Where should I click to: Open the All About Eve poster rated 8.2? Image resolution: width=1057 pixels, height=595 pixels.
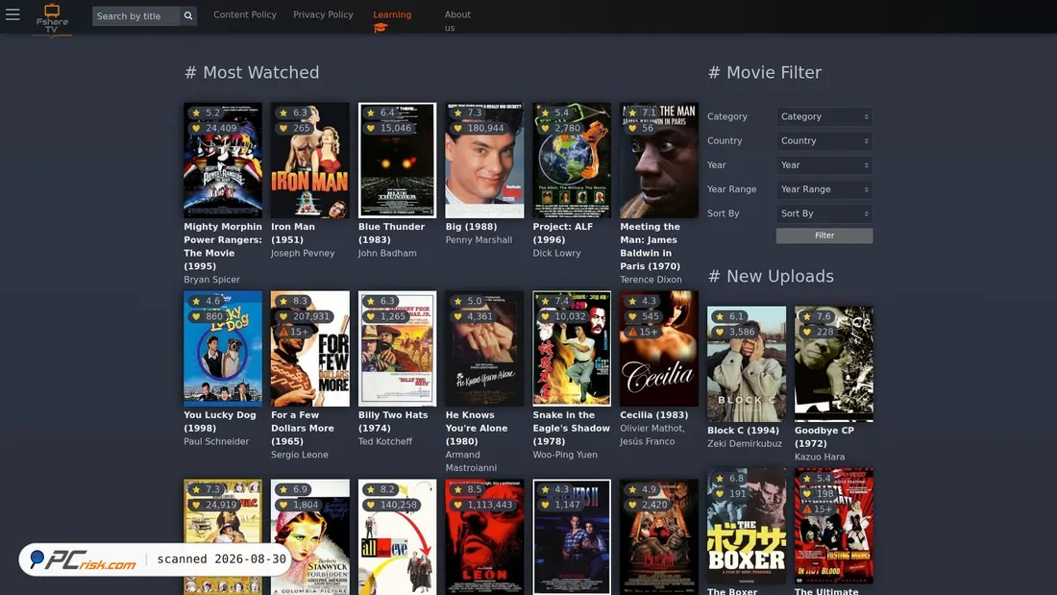point(397,537)
